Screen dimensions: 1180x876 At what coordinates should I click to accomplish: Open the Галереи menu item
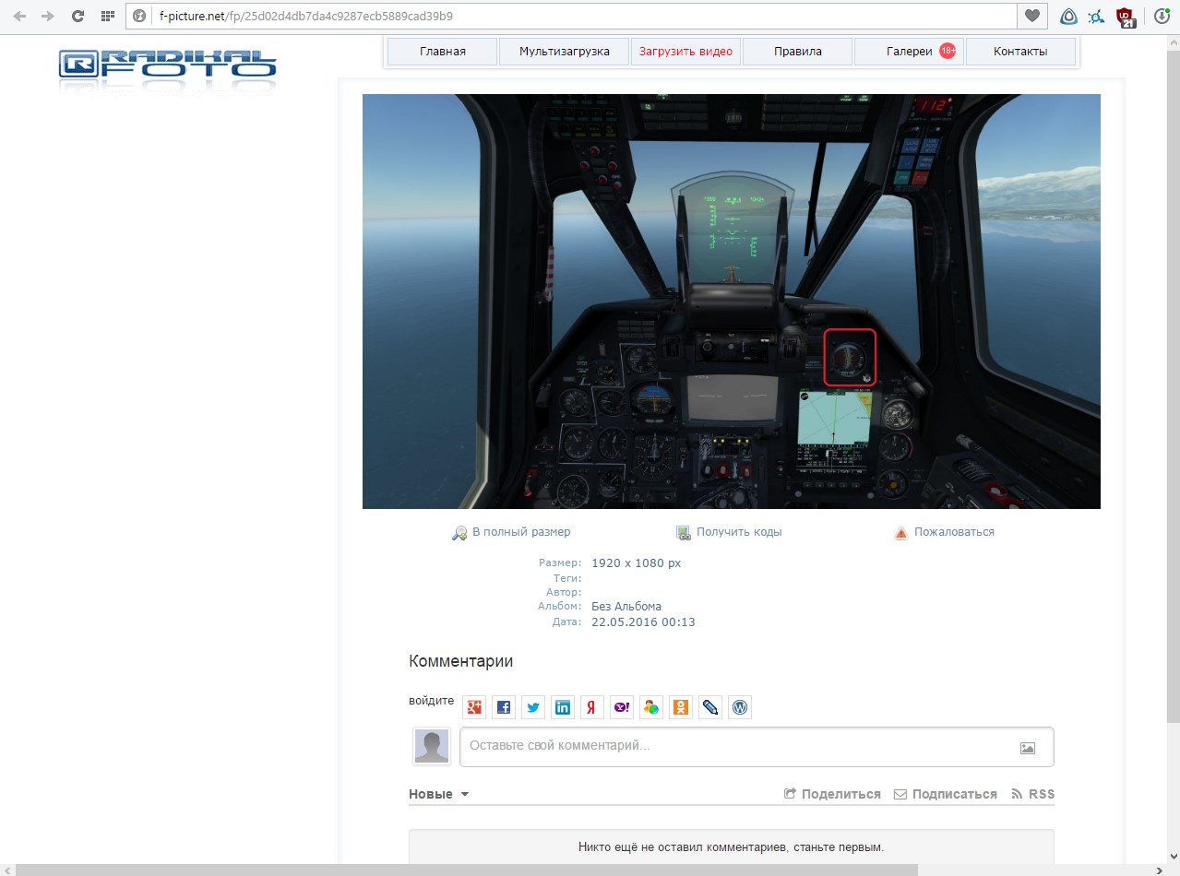(x=910, y=52)
